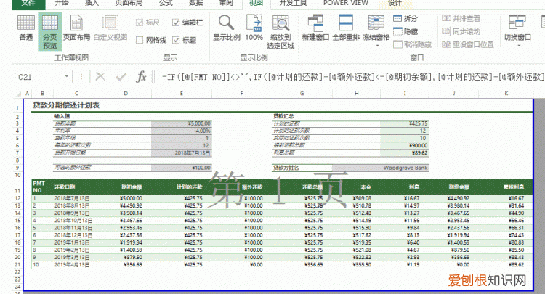Enable View Side by Side (并排查看)
This screenshot has width=545, height=294.
pos(461,18)
